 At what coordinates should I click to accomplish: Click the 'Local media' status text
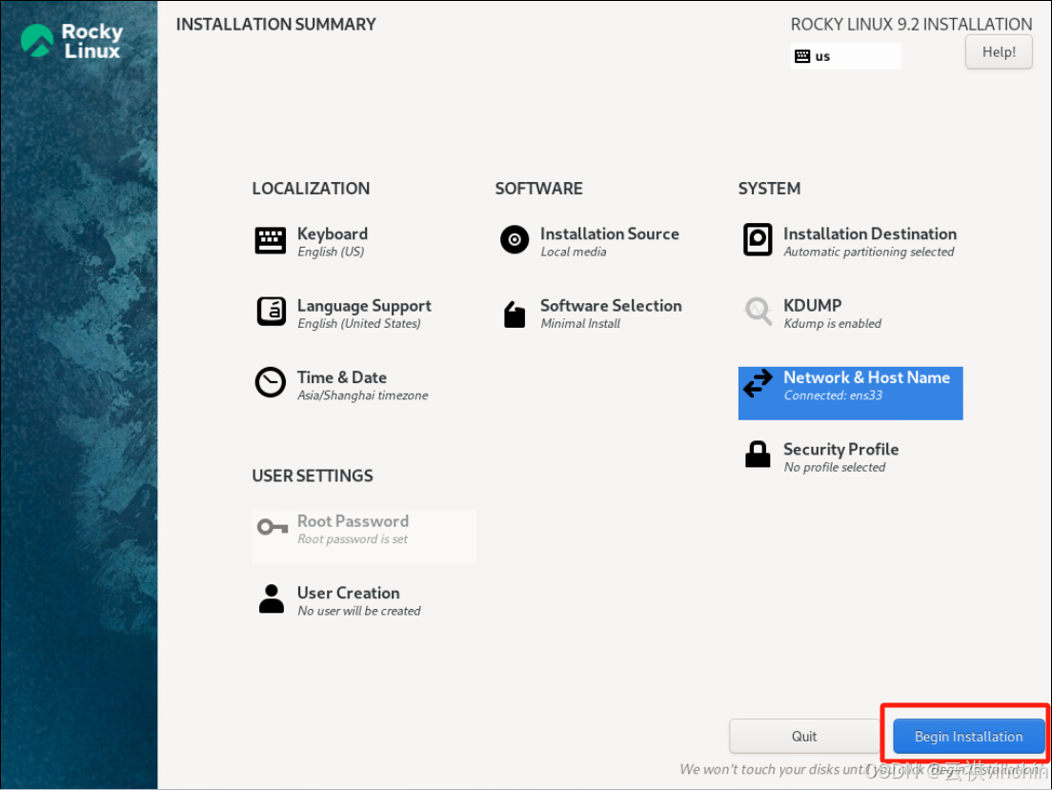574,252
